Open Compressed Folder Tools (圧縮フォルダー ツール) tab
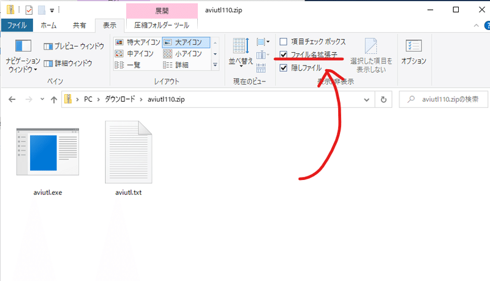 point(162,25)
